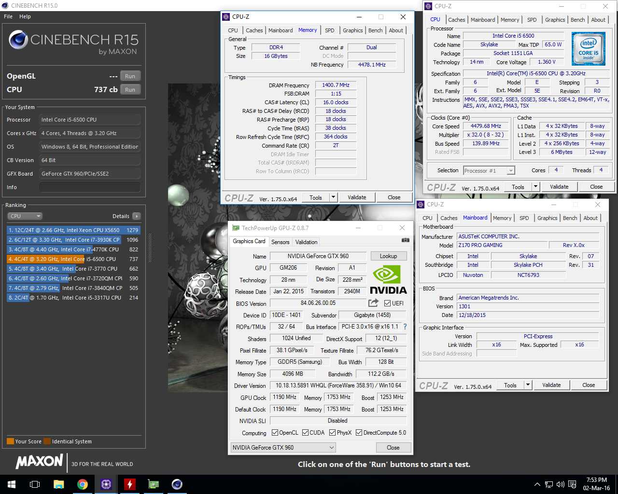Select SPD tab in Memory CPU-Z window

click(x=330, y=30)
